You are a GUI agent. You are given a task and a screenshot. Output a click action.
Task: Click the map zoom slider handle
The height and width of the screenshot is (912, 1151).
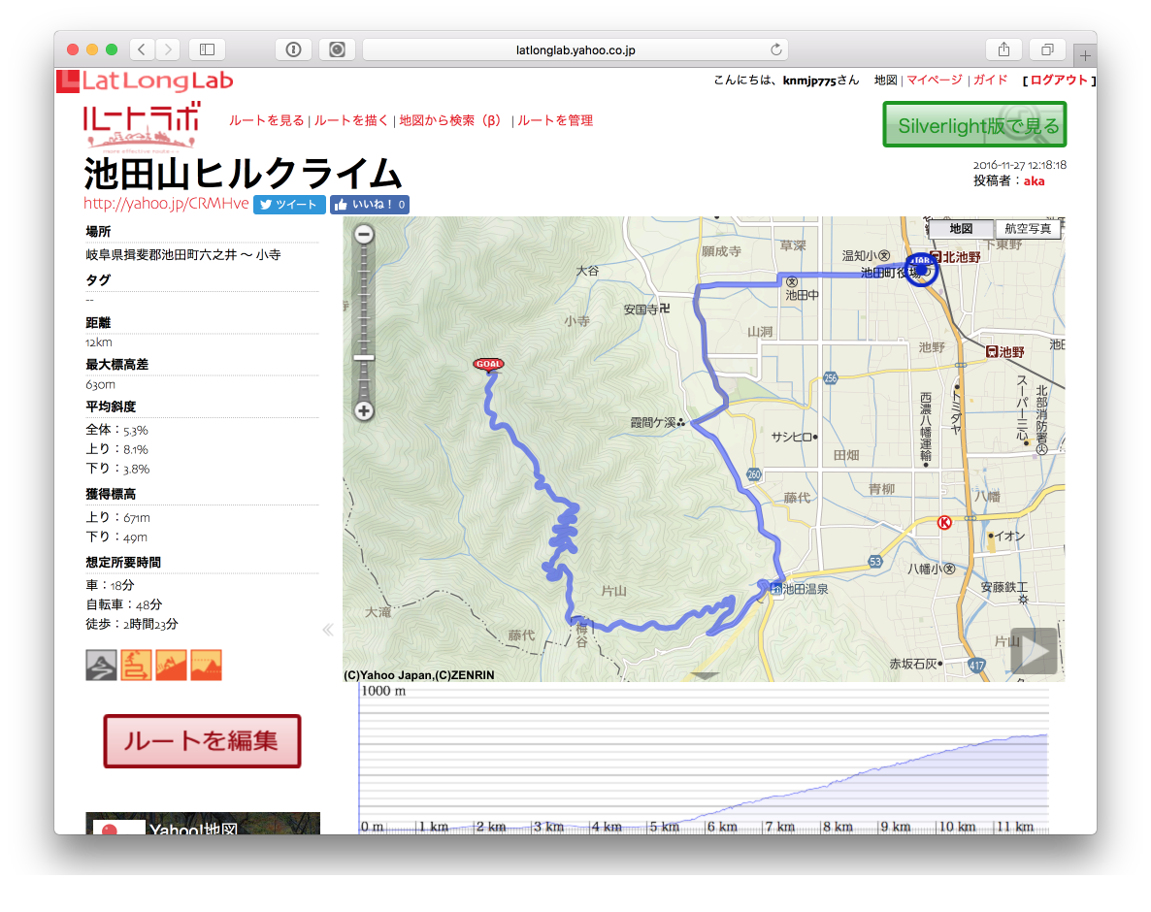[x=364, y=358]
